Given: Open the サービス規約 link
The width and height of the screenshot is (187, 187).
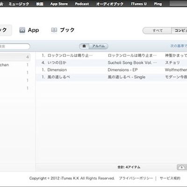Looking at the screenshot, I should [170, 178].
